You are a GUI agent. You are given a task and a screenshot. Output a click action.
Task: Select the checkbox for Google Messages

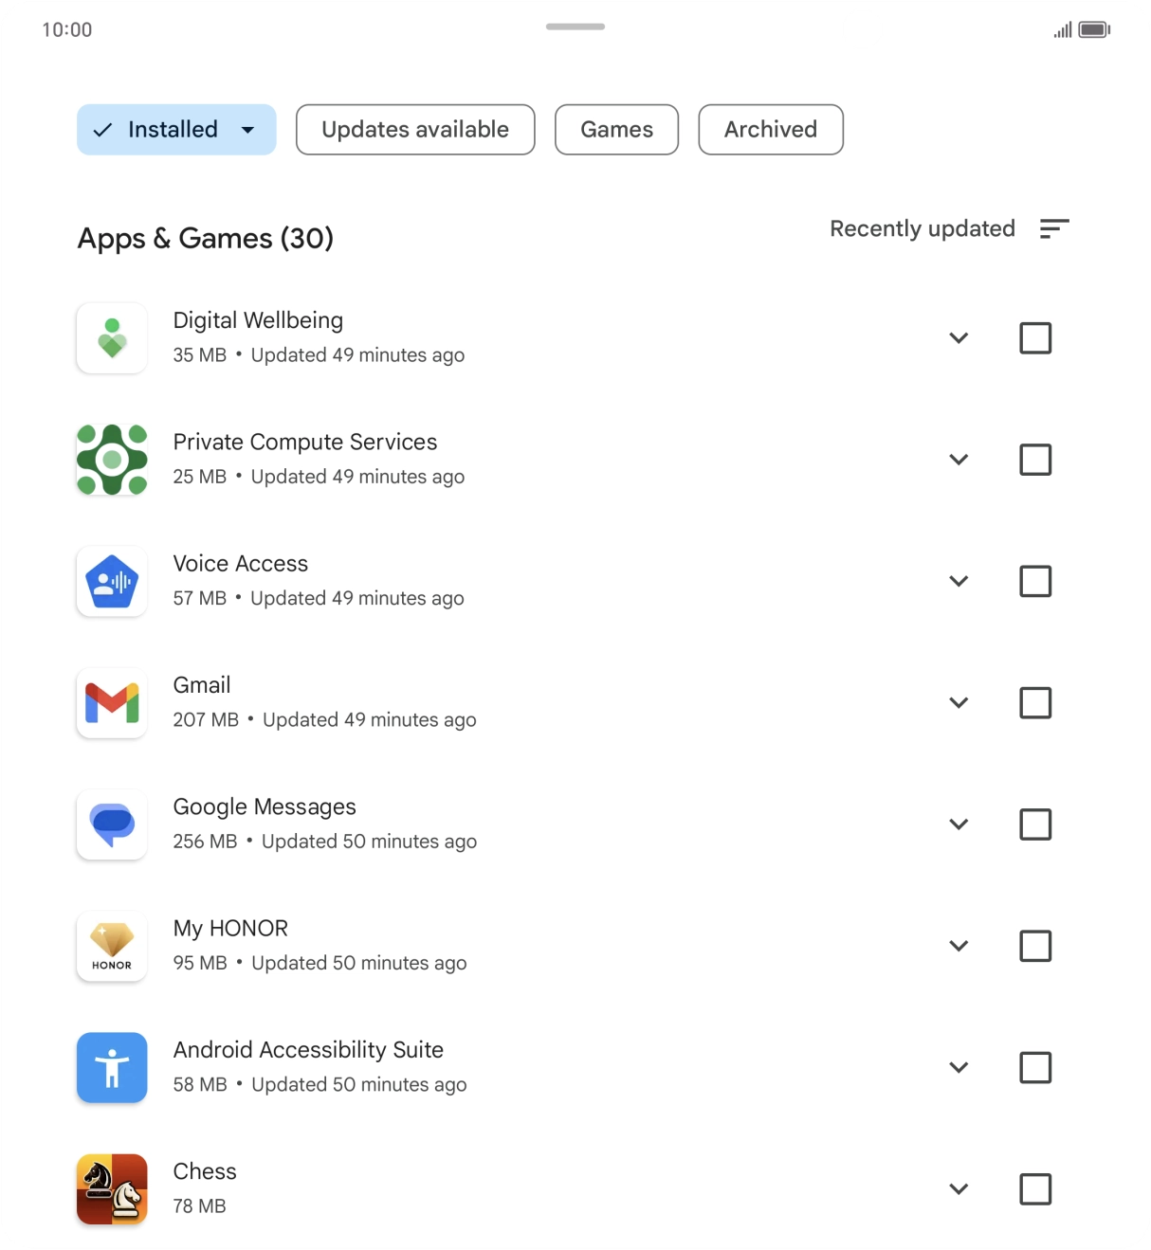1035,824
